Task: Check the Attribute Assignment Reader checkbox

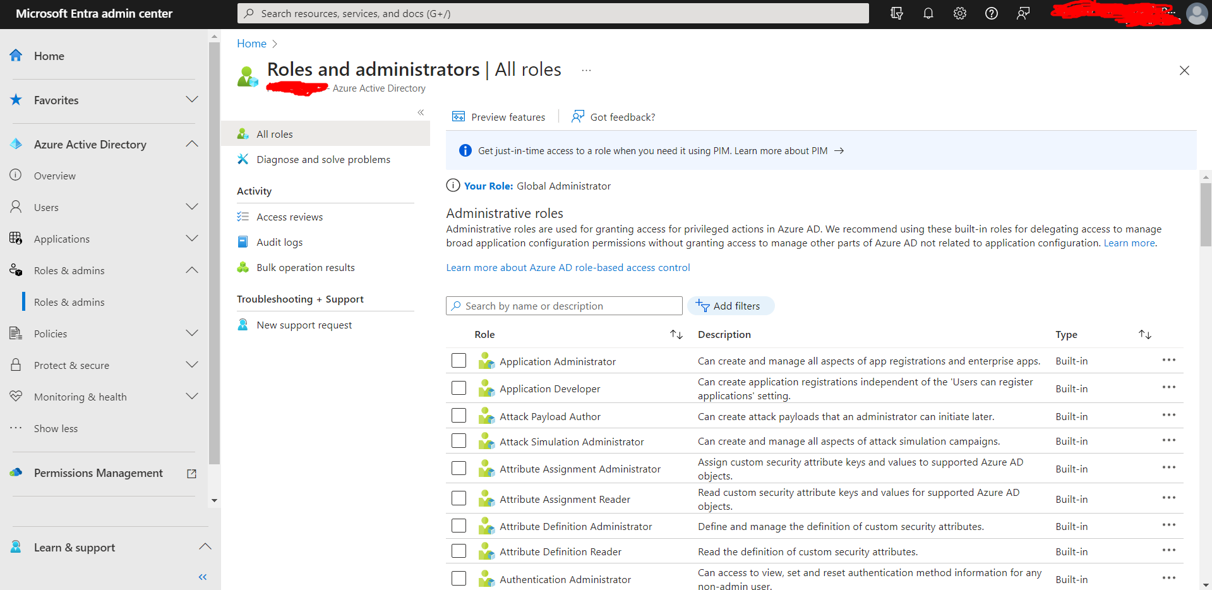Action: coord(459,498)
